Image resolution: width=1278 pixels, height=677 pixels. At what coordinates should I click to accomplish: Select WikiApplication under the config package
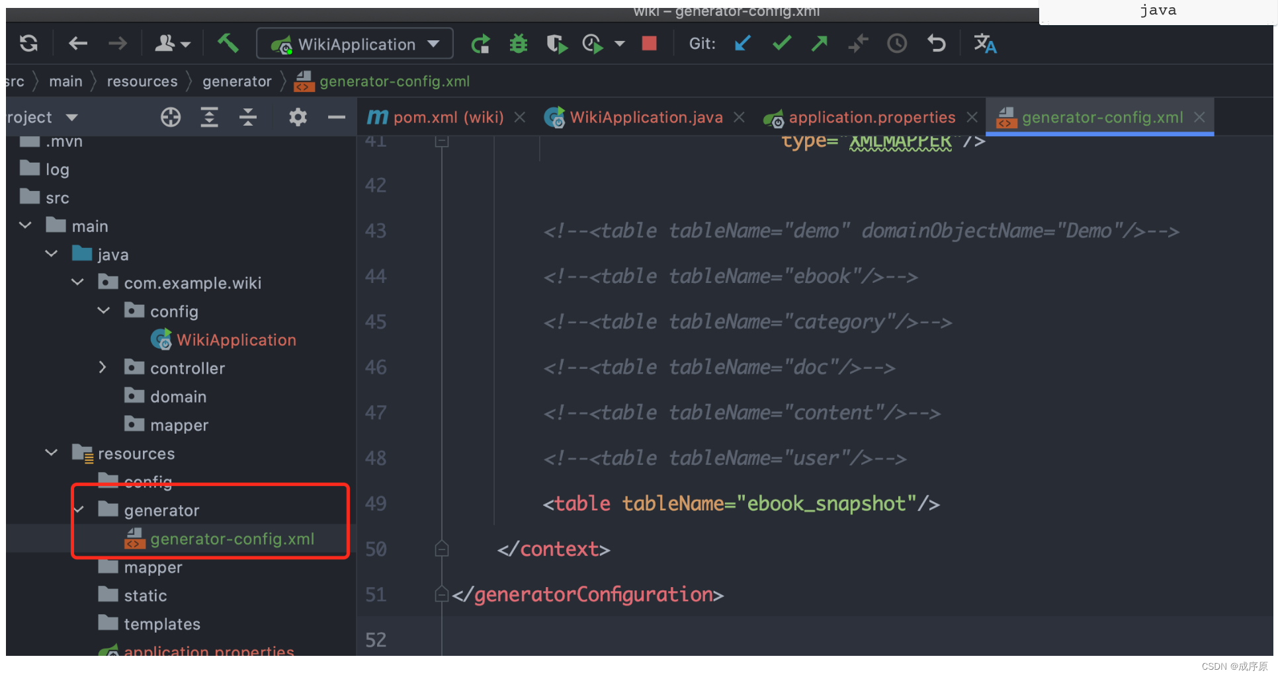point(235,339)
